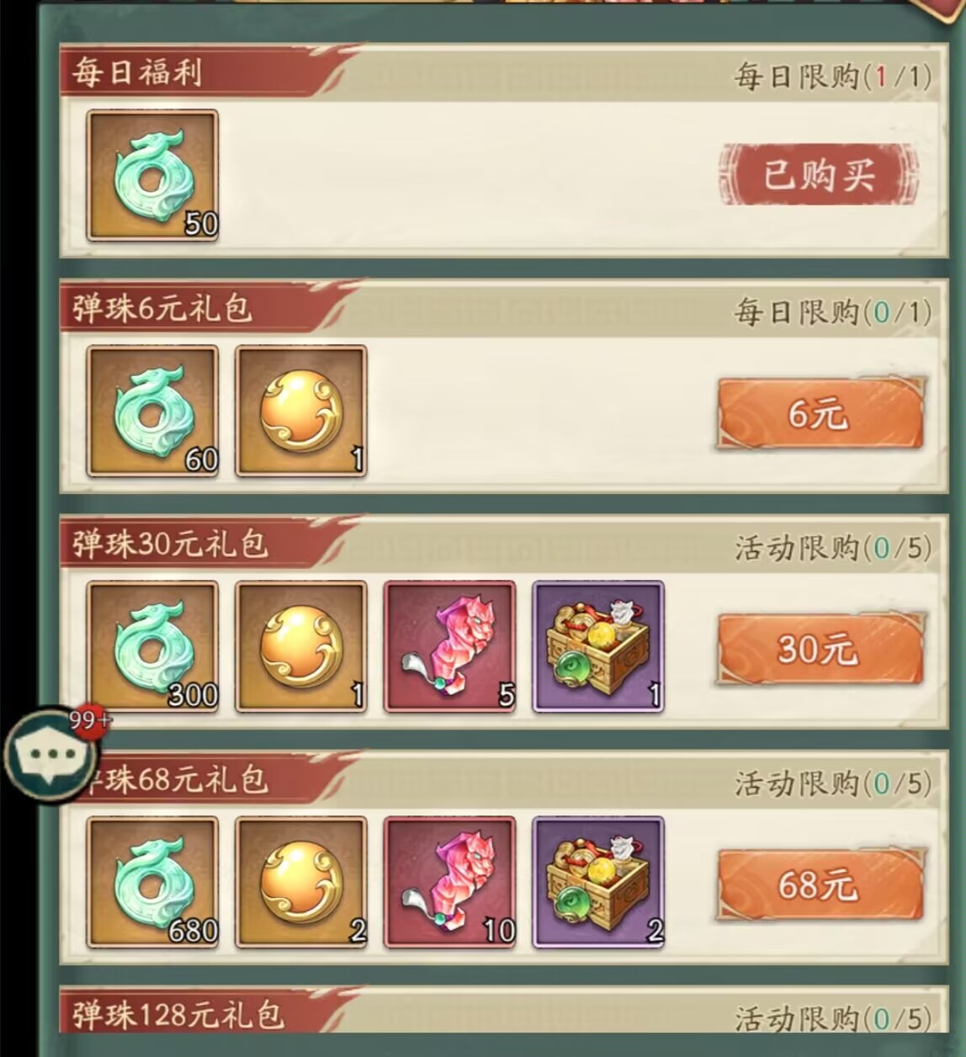Tap the 活动限购(0/5) label on 68元 pack
Screen dimensions: 966x1057
833,784
